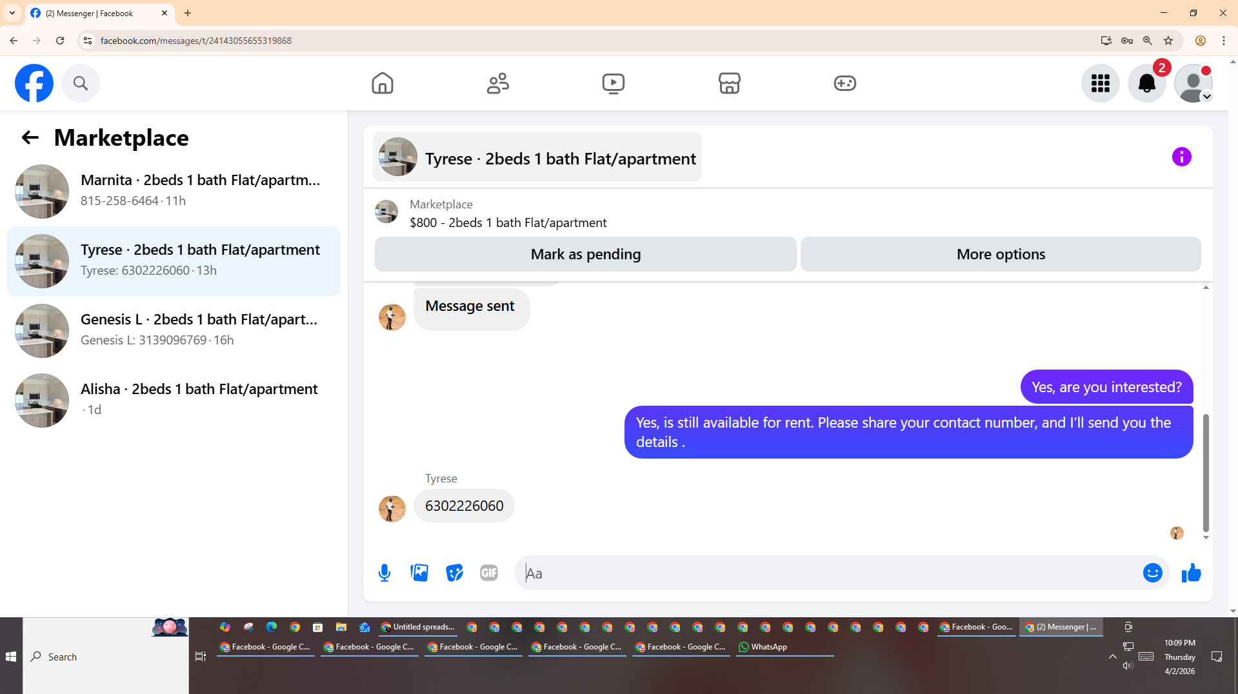Open the Video icon in top navigation

pyautogui.click(x=614, y=83)
